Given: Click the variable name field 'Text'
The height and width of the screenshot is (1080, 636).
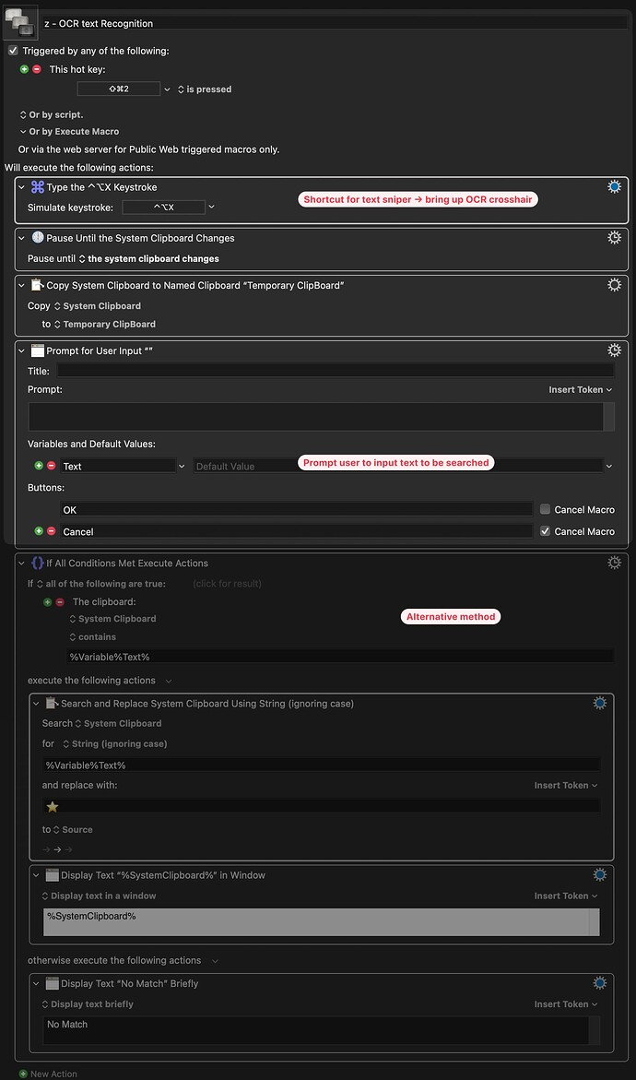Looking at the screenshot, I should click(118, 467).
